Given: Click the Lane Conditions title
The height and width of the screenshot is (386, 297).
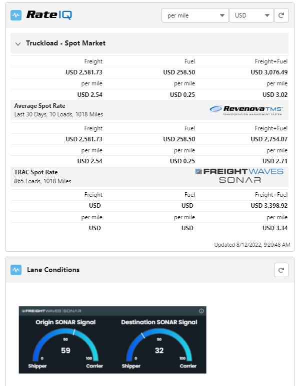Looking at the screenshot, I should (53, 270).
